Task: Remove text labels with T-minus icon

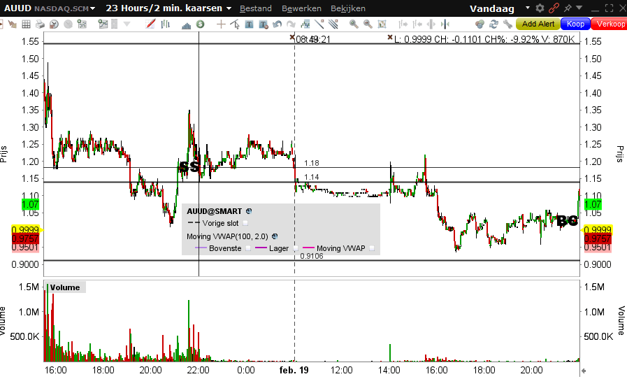Action: (263, 24)
